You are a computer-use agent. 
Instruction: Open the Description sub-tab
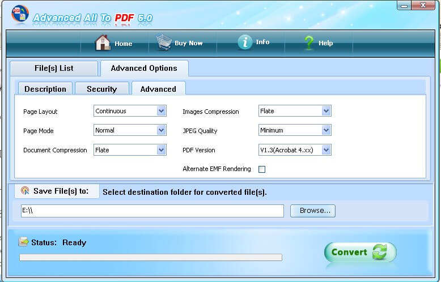(x=45, y=89)
